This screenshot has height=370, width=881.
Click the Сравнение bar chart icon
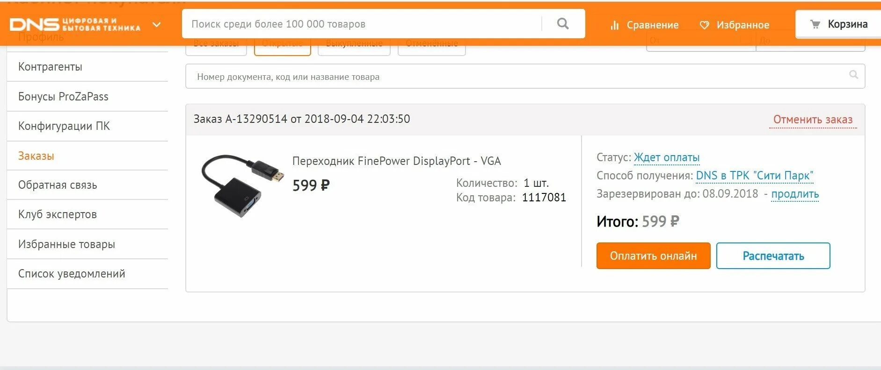click(614, 25)
